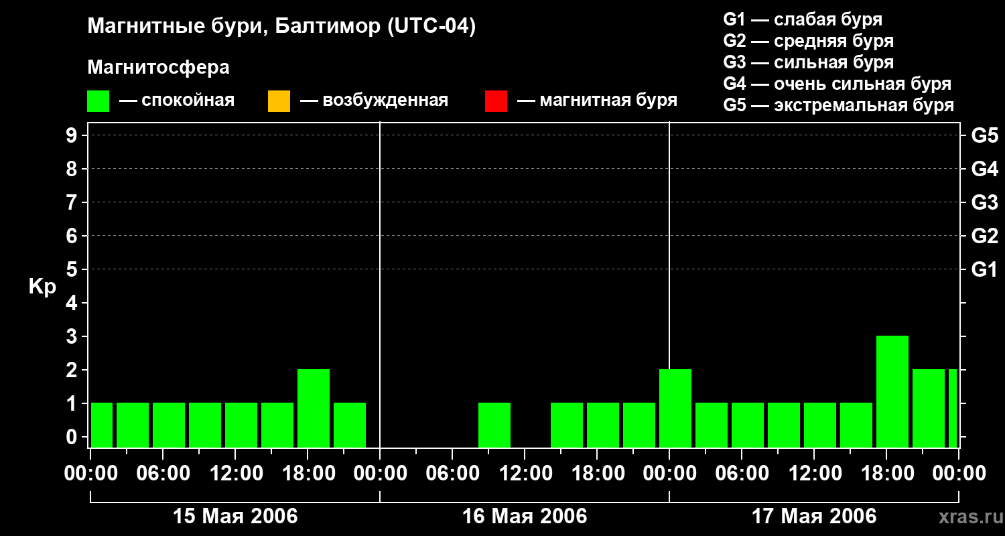Click the '18:00' time label for 17 Мая

(886, 473)
